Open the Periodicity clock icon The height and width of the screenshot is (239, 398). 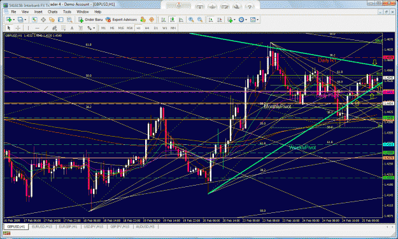(241, 20)
